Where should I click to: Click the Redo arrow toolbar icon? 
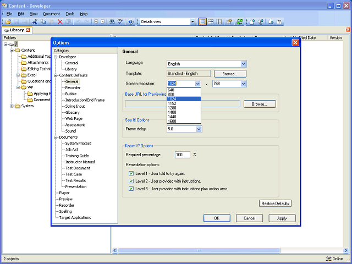coord(86,22)
